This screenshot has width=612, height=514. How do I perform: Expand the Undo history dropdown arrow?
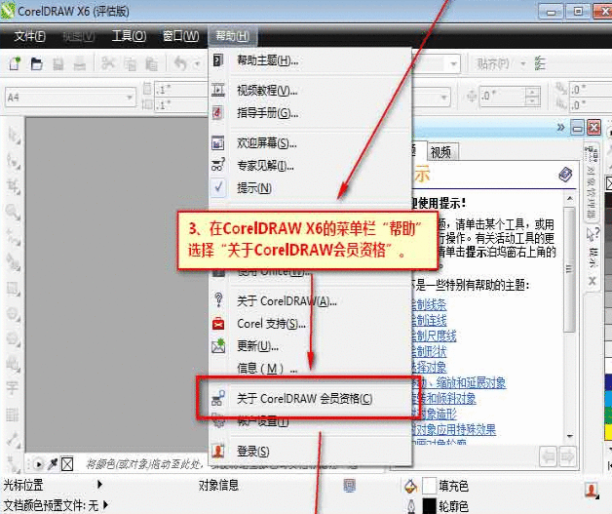coord(198,63)
